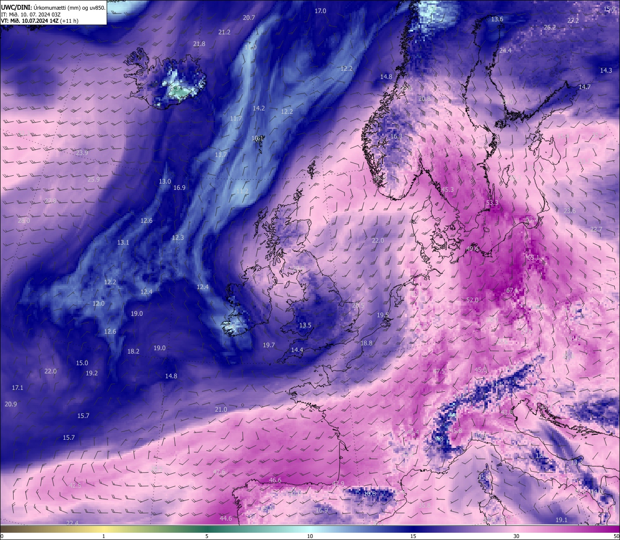Click the 13.6 value label

[497, 19]
